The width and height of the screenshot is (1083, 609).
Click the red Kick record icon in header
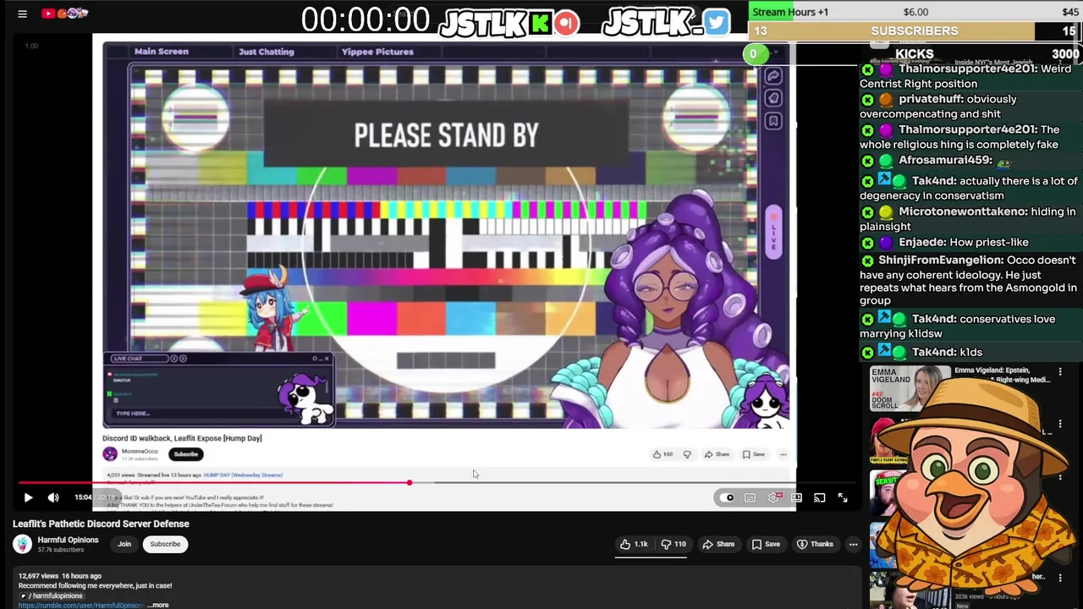click(567, 22)
